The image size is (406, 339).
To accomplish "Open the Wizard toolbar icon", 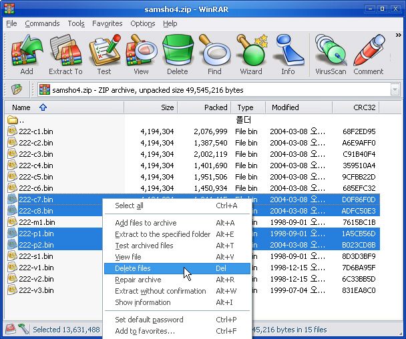I will coord(251,55).
